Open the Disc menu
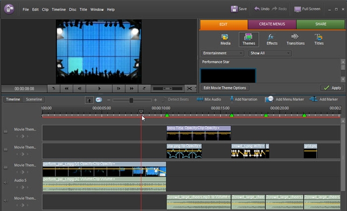Screen dimensions: 347x211 73,10
